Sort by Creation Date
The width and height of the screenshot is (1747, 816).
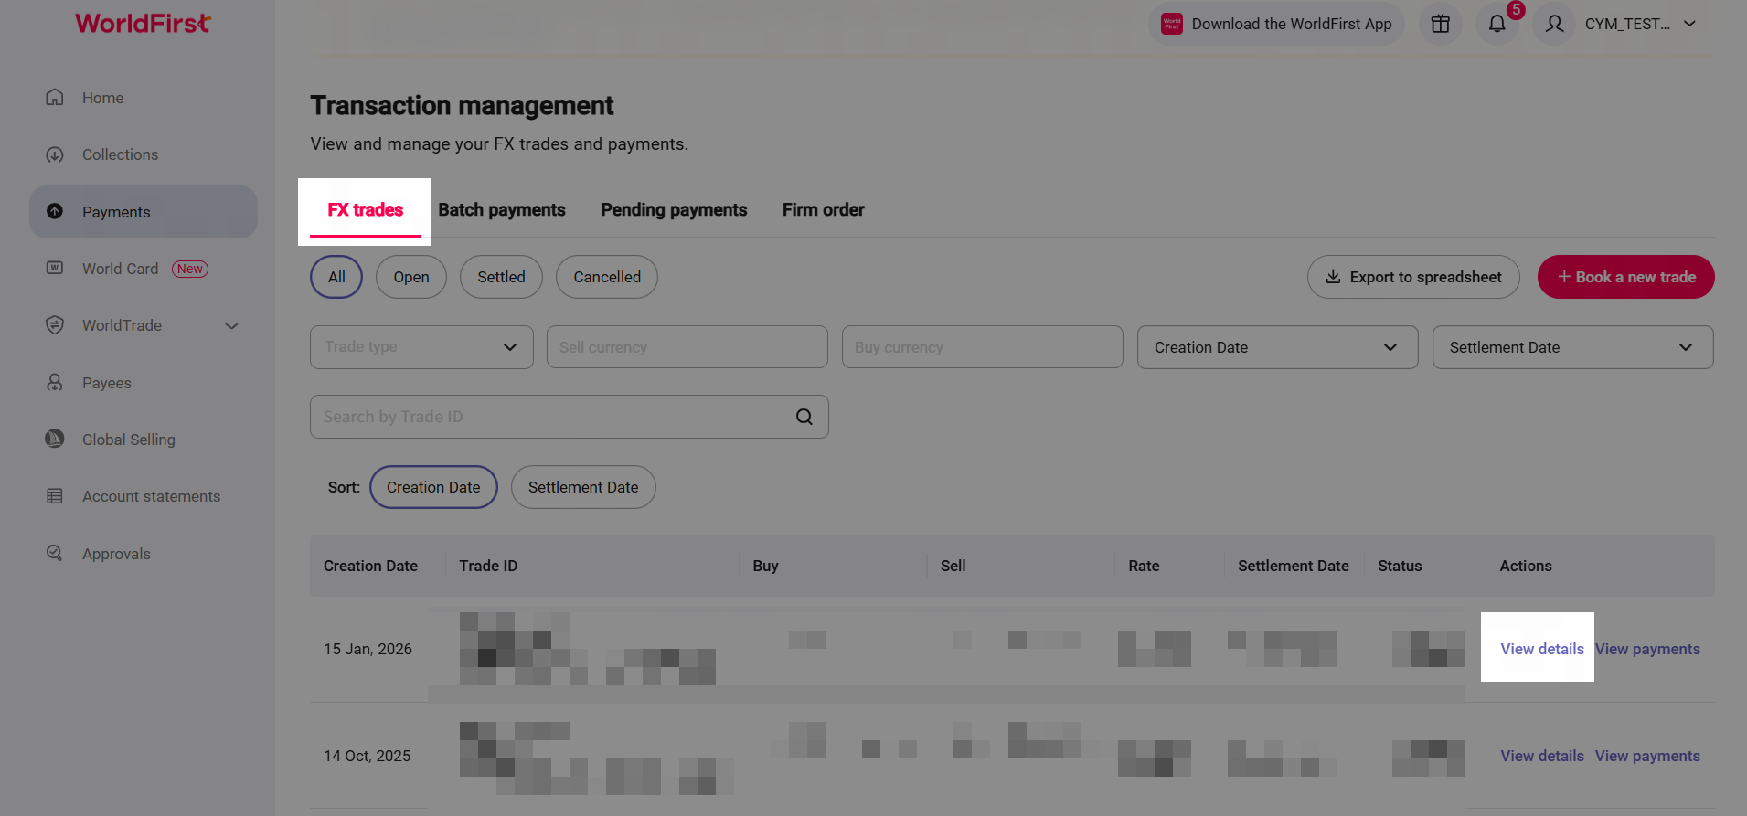click(x=433, y=487)
